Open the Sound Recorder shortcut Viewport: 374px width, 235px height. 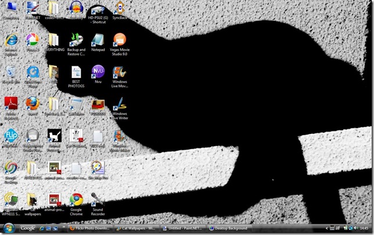[98, 204]
